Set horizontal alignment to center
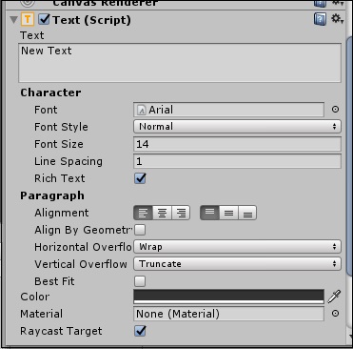 pyautogui.click(x=162, y=213)
